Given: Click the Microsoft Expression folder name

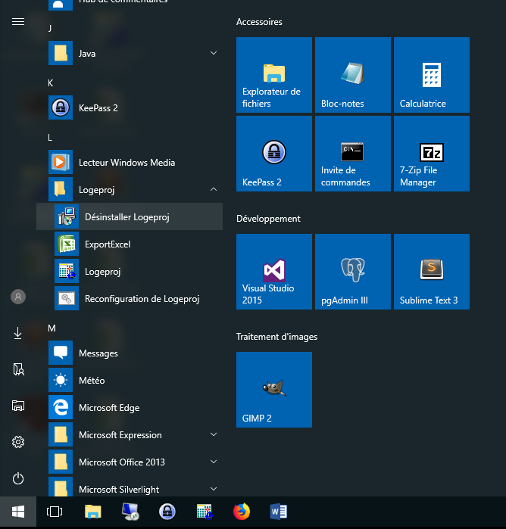Looking at the screenshot, I should click(x=120, y=435).
